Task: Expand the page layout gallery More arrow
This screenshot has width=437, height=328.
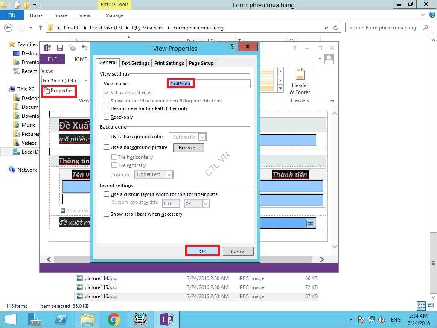Action: tap(280, 88)
